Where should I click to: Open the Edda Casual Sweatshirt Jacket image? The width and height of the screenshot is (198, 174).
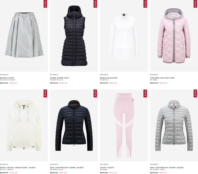(x=24, y=125)
